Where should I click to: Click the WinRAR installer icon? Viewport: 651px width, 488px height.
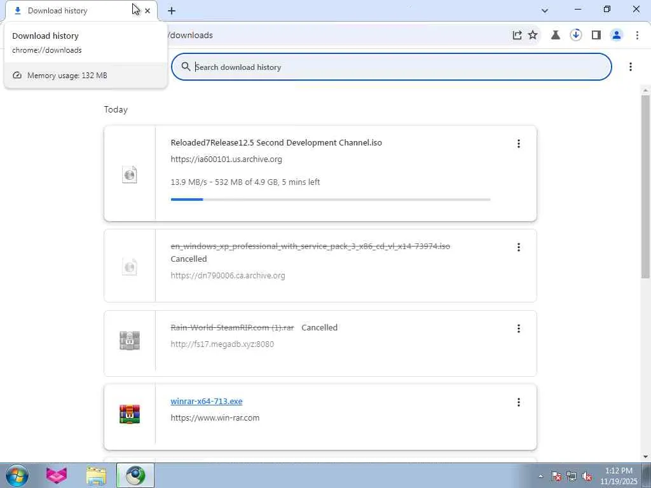click(x=130, y=414)
